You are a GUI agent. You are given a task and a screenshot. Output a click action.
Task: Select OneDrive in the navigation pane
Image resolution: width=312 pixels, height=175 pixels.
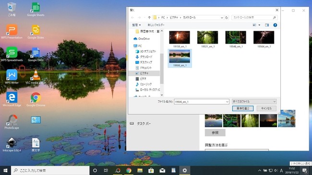[142, 38]
